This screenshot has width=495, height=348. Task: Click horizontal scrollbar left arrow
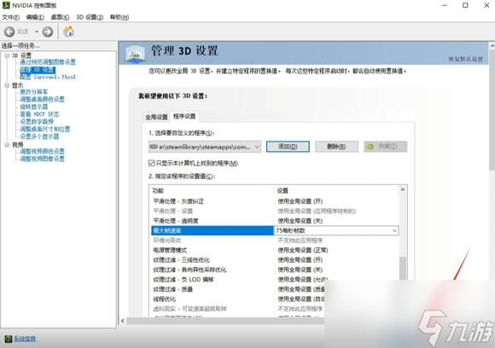tap(123, 322)
